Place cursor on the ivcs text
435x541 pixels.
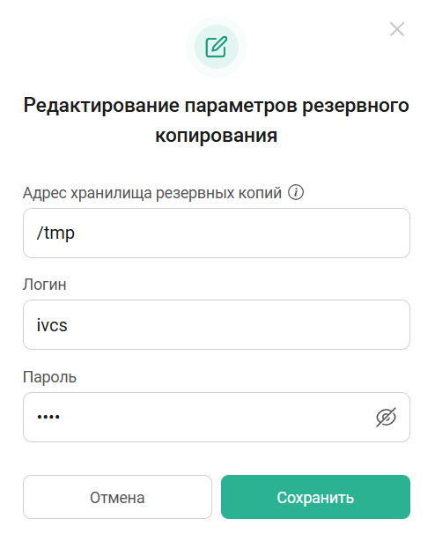click(52, 325)
